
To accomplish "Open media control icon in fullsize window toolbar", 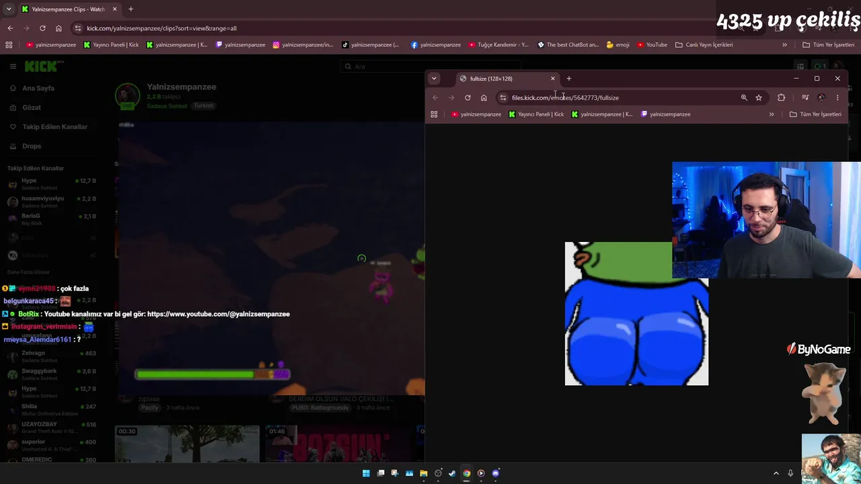I will coord(805,97).
